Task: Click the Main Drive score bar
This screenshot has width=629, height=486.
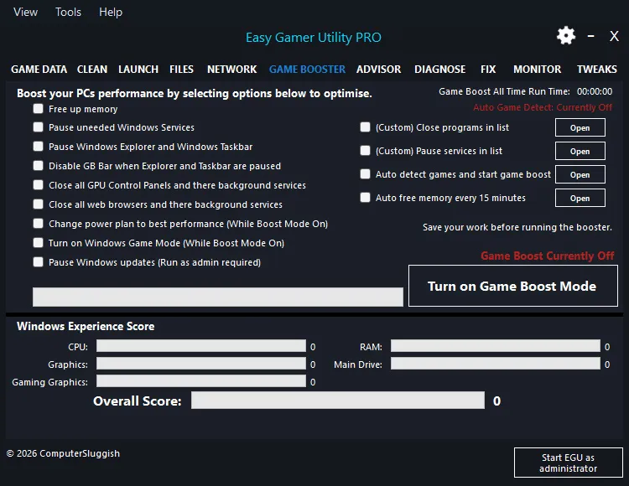Action: (496, 364)
